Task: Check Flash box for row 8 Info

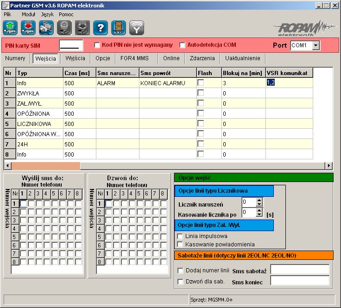Action: (201, 154)
